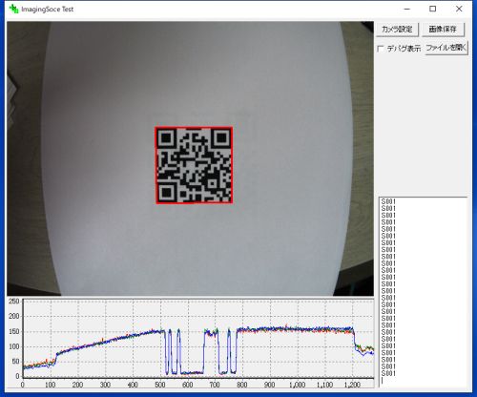This screenshot has height=397, width=477.
Task: Select the first S001 log entry
Action: [388, 201]
